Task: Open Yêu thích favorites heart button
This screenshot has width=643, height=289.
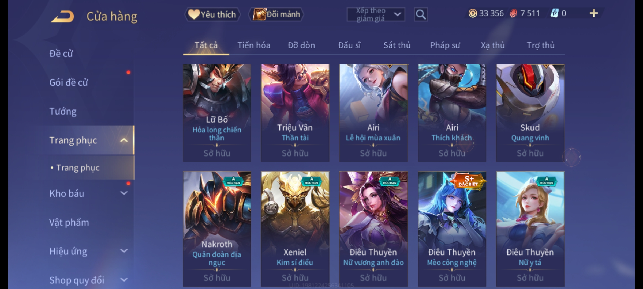Action: (x=212, y=14)
